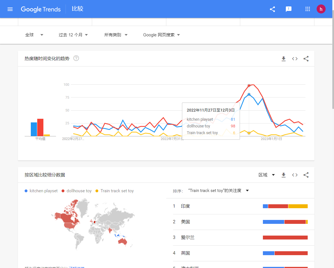Select 印度 in the region ranking list

point(185,206)
